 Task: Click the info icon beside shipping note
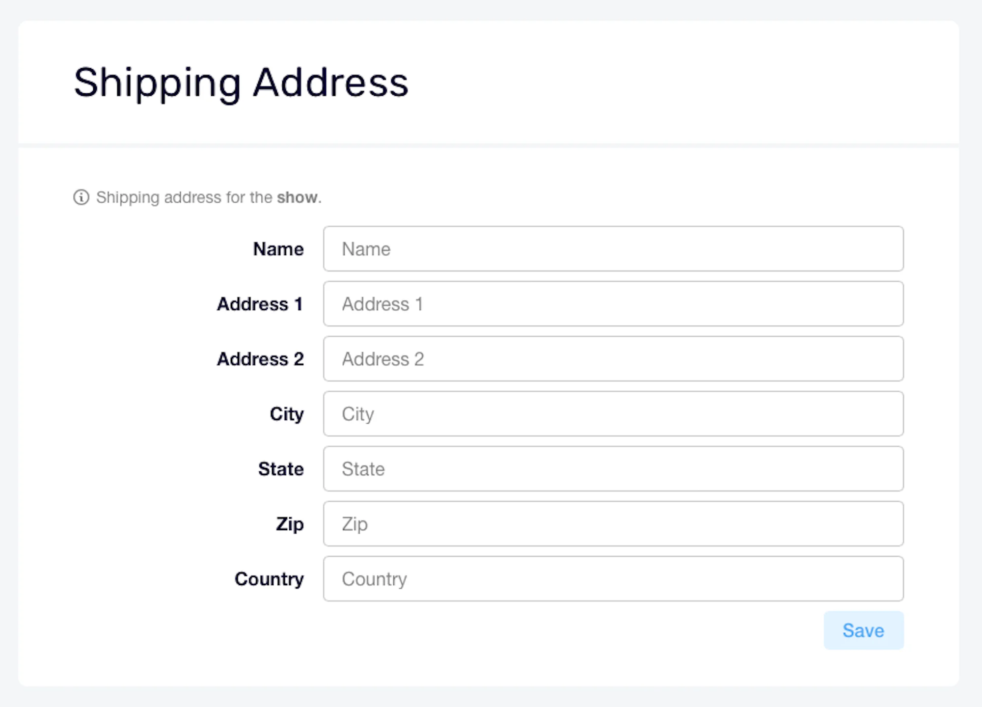(x=81, y=197)
